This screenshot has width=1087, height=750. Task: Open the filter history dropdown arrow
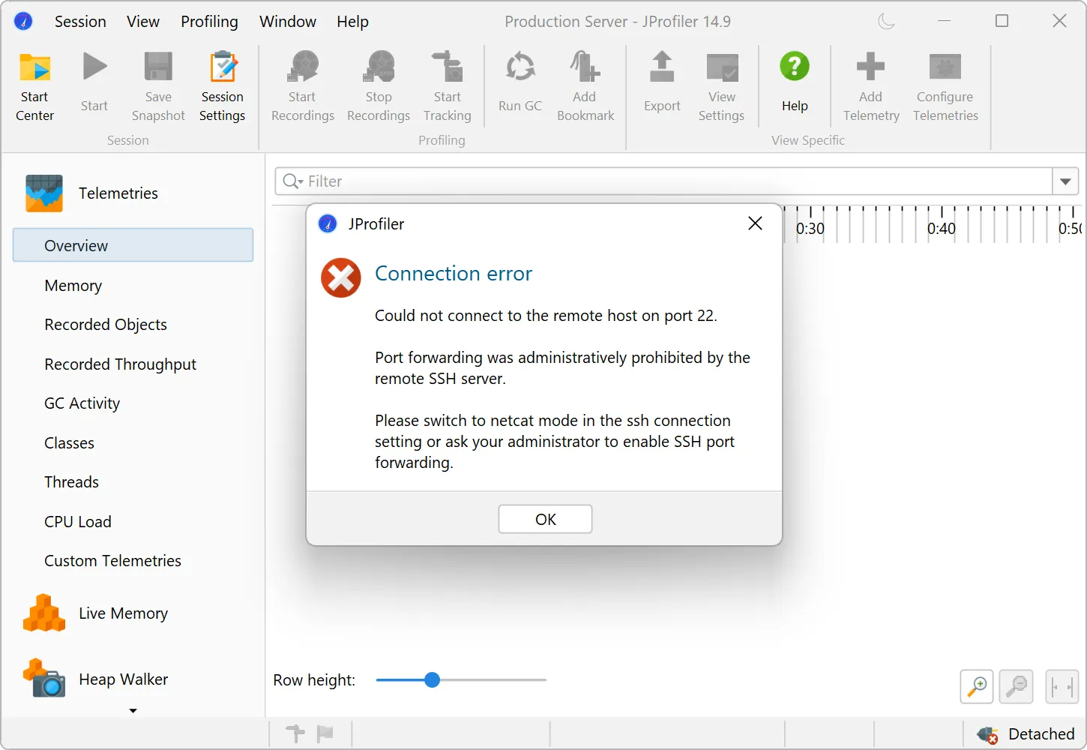1065,181
